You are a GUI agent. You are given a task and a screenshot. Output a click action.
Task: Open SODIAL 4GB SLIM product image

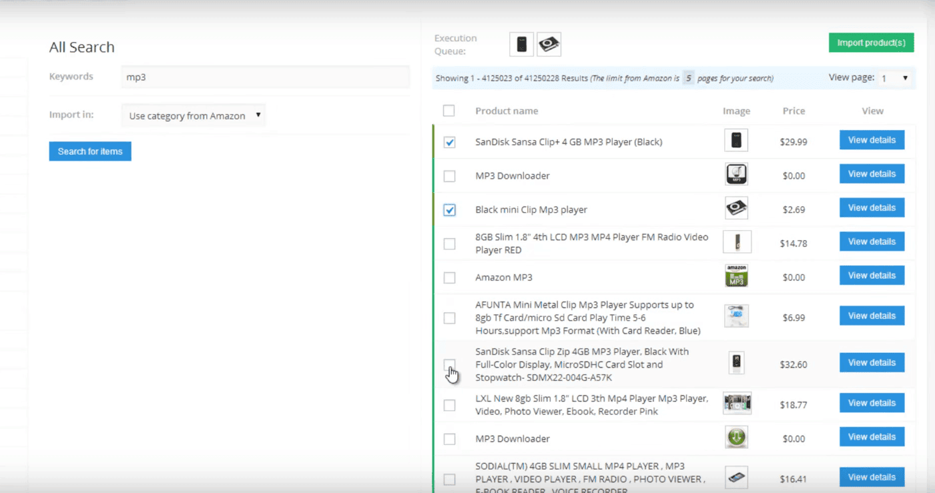point(736,478)
